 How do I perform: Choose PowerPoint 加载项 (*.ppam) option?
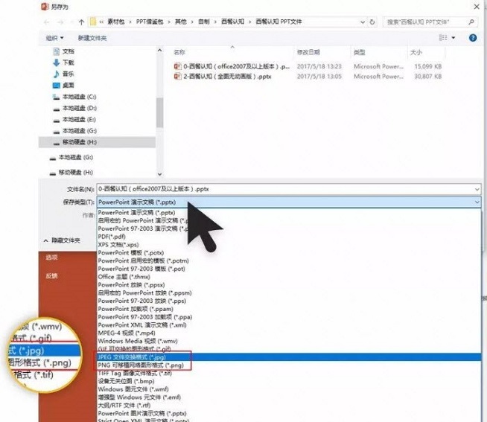point(136,309)
